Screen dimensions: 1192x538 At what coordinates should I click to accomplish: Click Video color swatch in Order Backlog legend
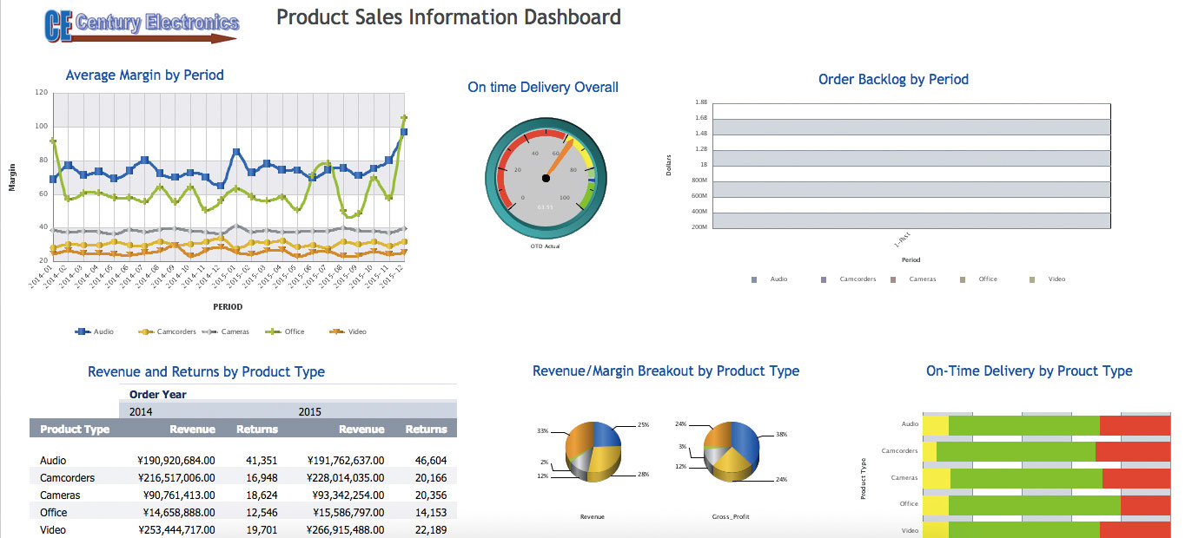click(x=1032, y=279)
